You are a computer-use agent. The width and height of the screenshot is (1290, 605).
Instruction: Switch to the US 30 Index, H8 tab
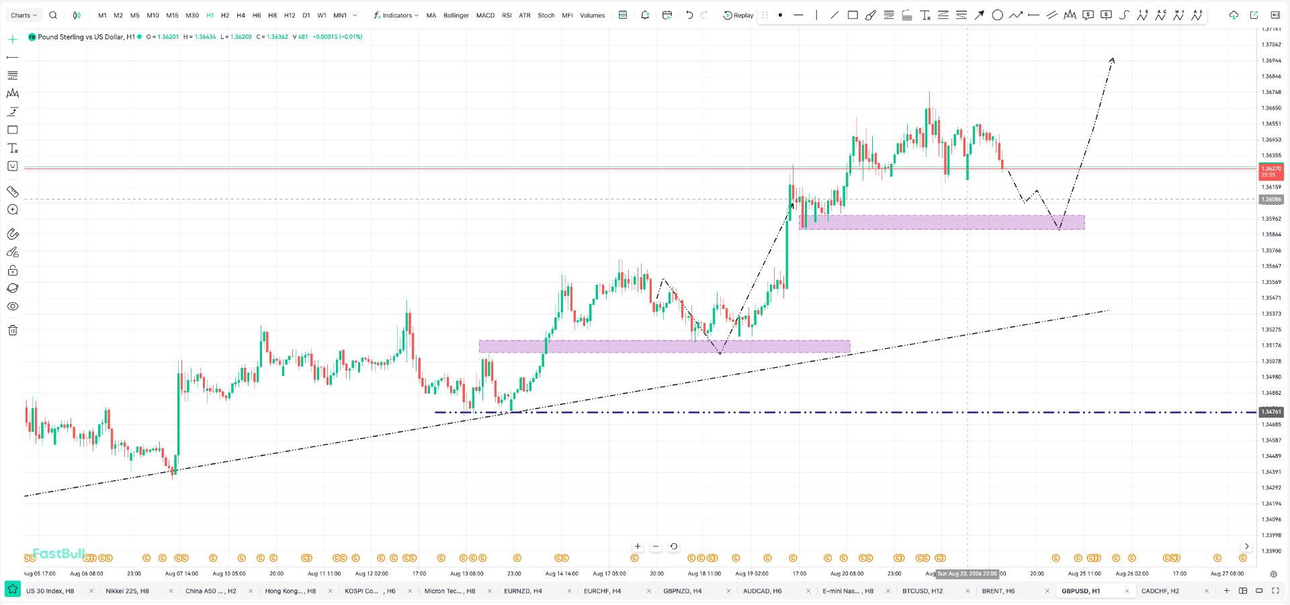pos(50,591)
